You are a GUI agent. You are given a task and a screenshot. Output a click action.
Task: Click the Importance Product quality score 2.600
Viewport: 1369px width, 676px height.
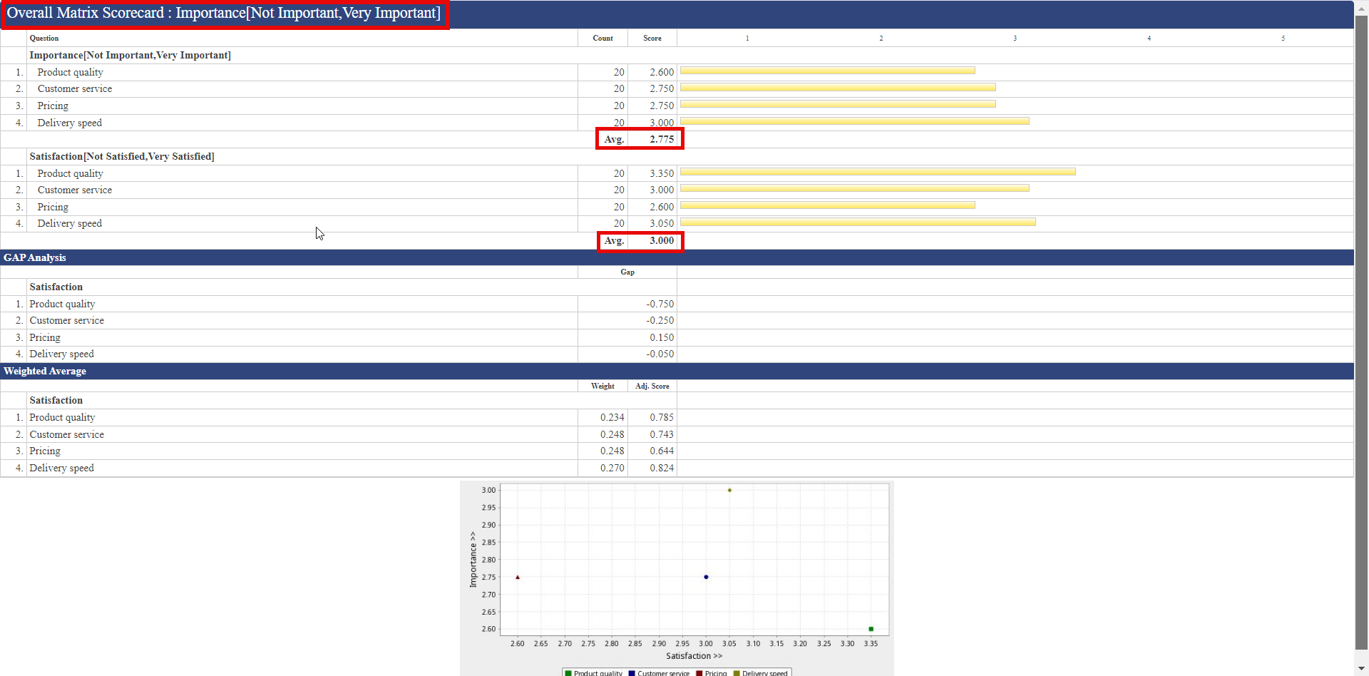click(662, 72)
